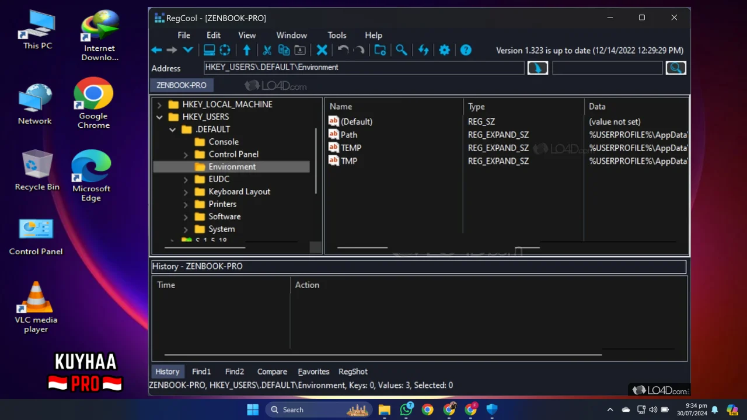Switch to the Find2 tab
The height and width of the screenshot is (420, 747).
coord(235,372)
